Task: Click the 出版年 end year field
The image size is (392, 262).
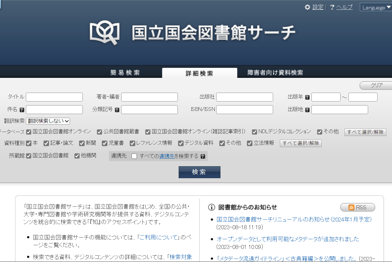Action: pyautogui.click(x=363, y=97)
